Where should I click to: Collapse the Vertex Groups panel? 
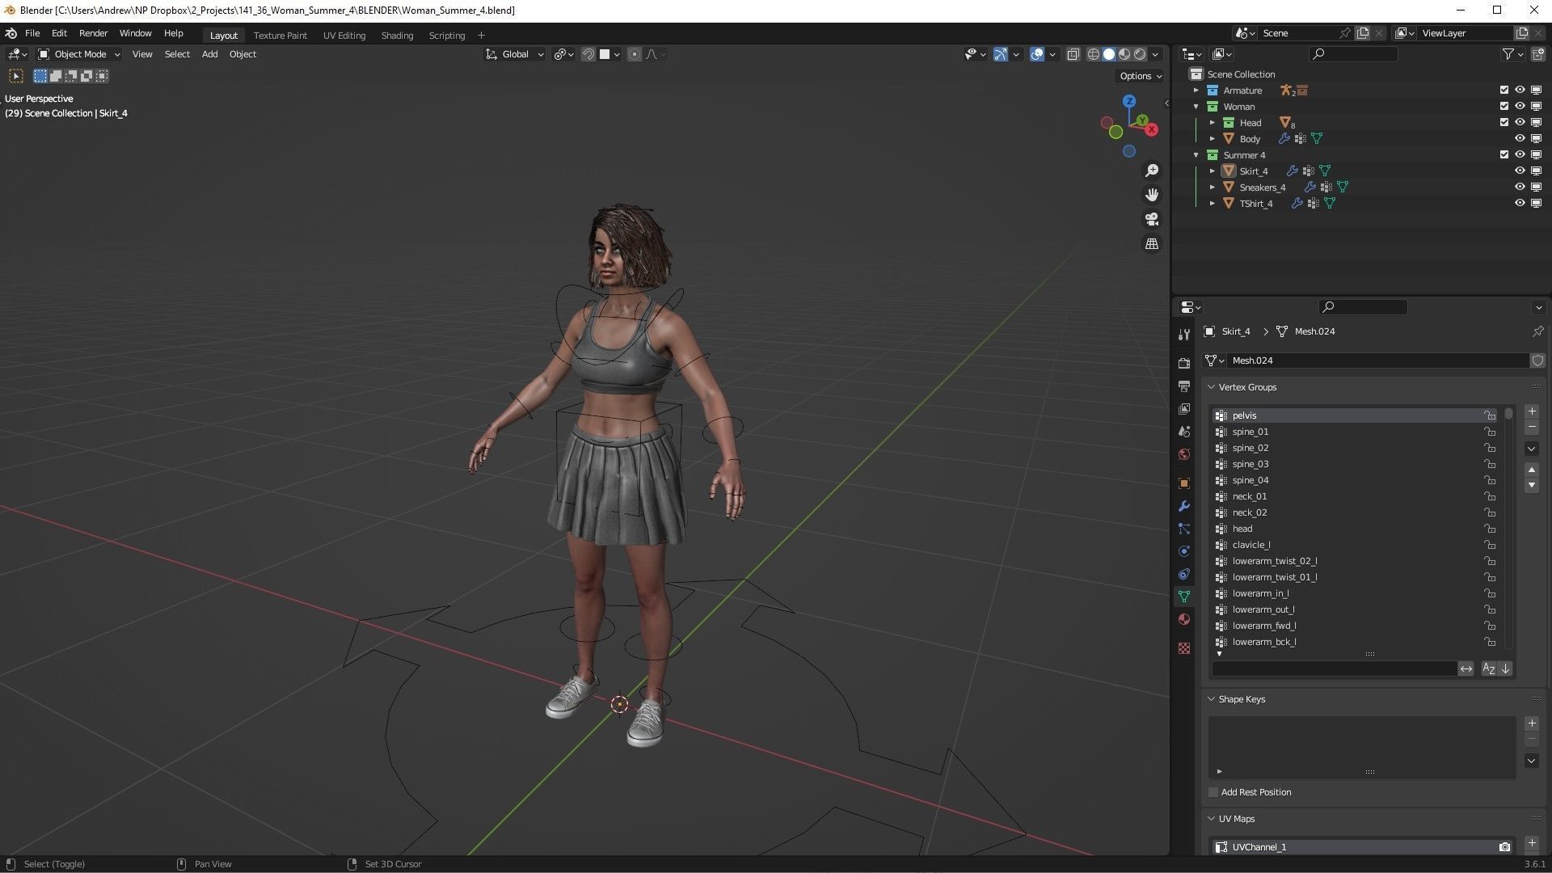1212,387
